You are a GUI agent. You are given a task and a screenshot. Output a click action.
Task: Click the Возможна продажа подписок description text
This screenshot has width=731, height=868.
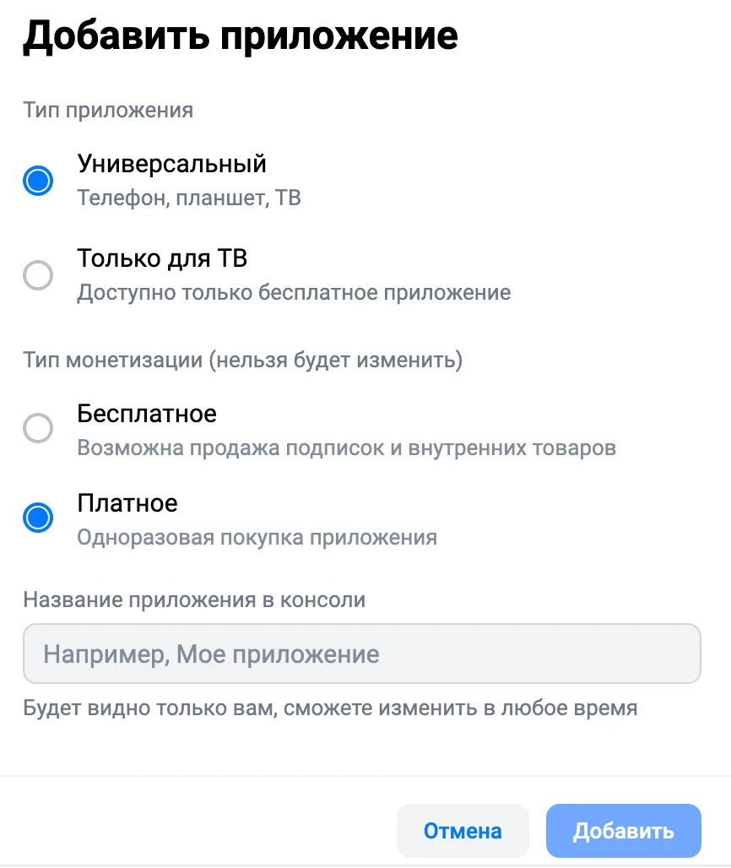(346, 448)
